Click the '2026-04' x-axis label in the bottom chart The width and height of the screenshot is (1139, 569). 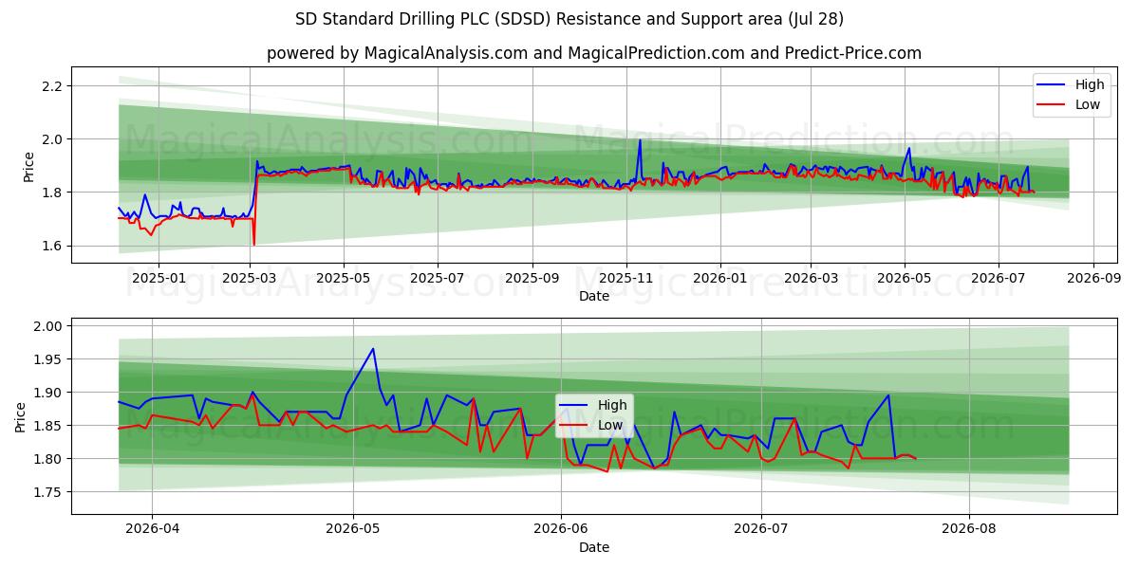point(153,530)
